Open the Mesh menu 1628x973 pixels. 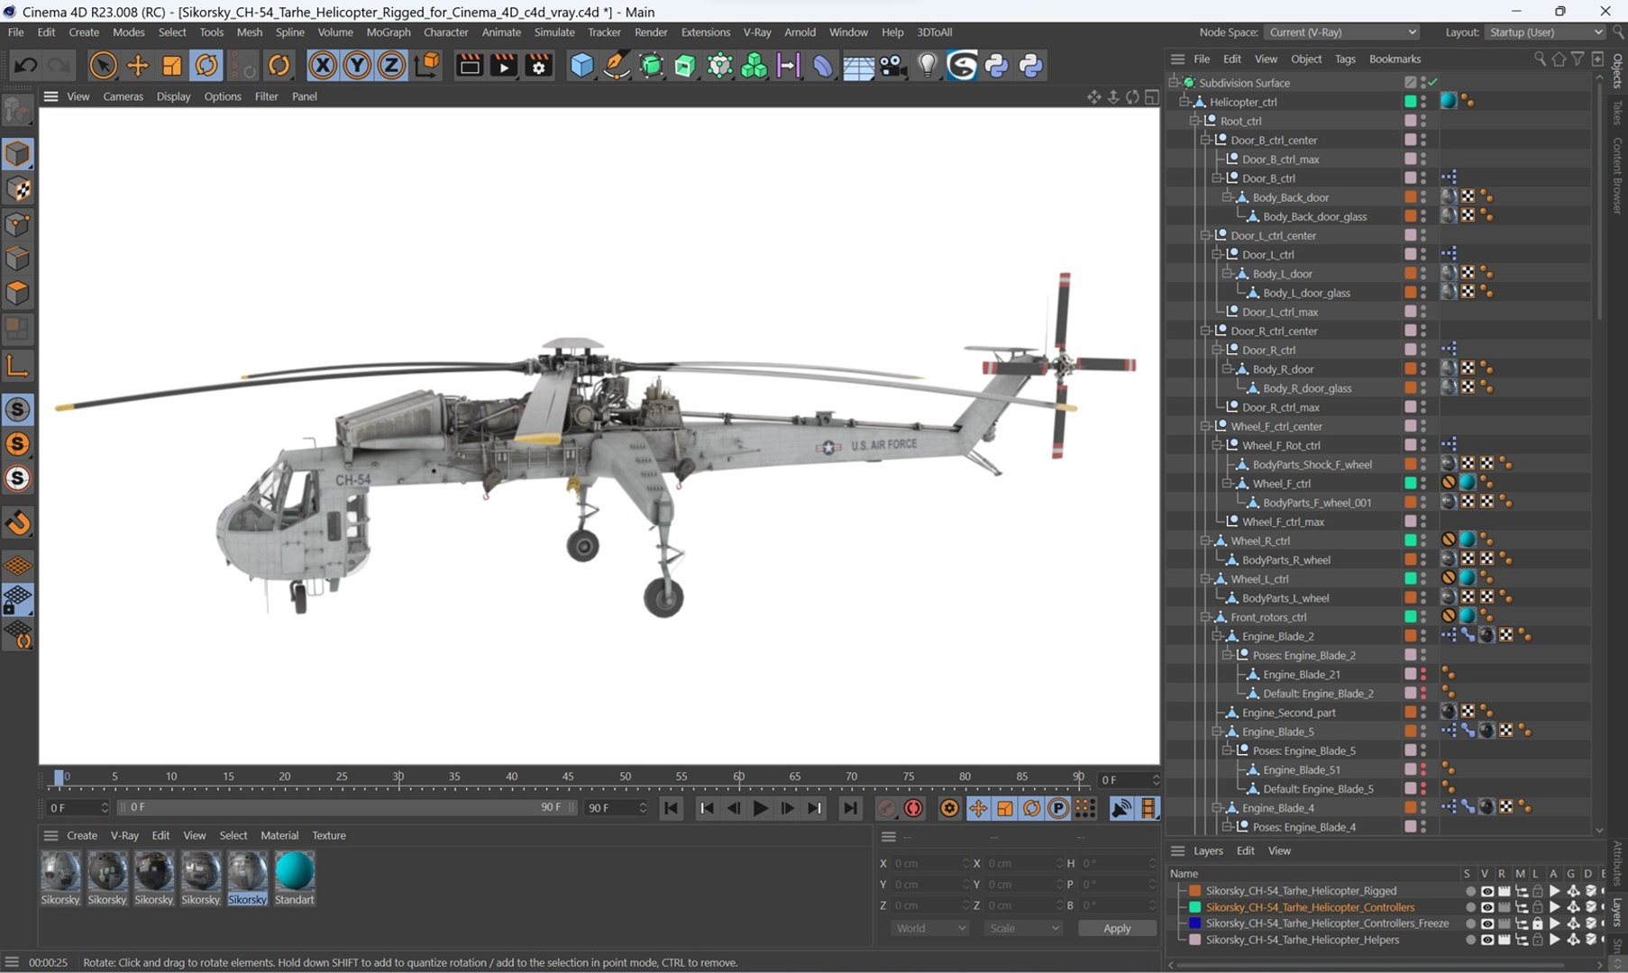pyautogui.click(x=249, y=32)
